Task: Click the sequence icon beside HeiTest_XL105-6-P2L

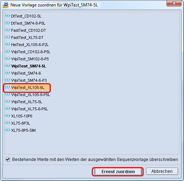Action: click(x=8, y=44)
